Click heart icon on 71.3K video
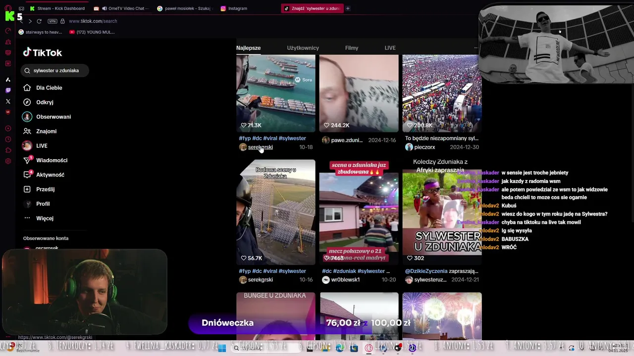 click(x=244, y=125)
